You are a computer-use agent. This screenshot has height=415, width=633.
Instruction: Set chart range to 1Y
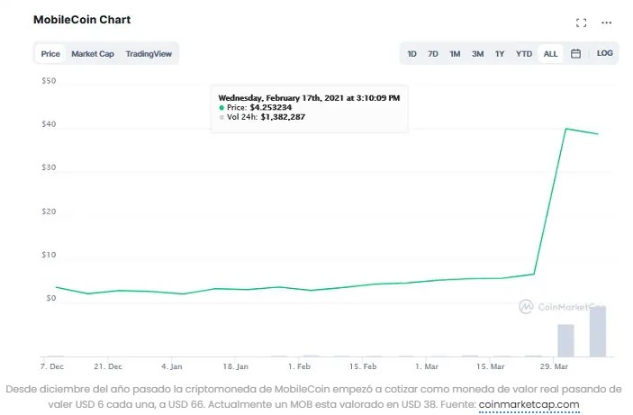point(500,54)
